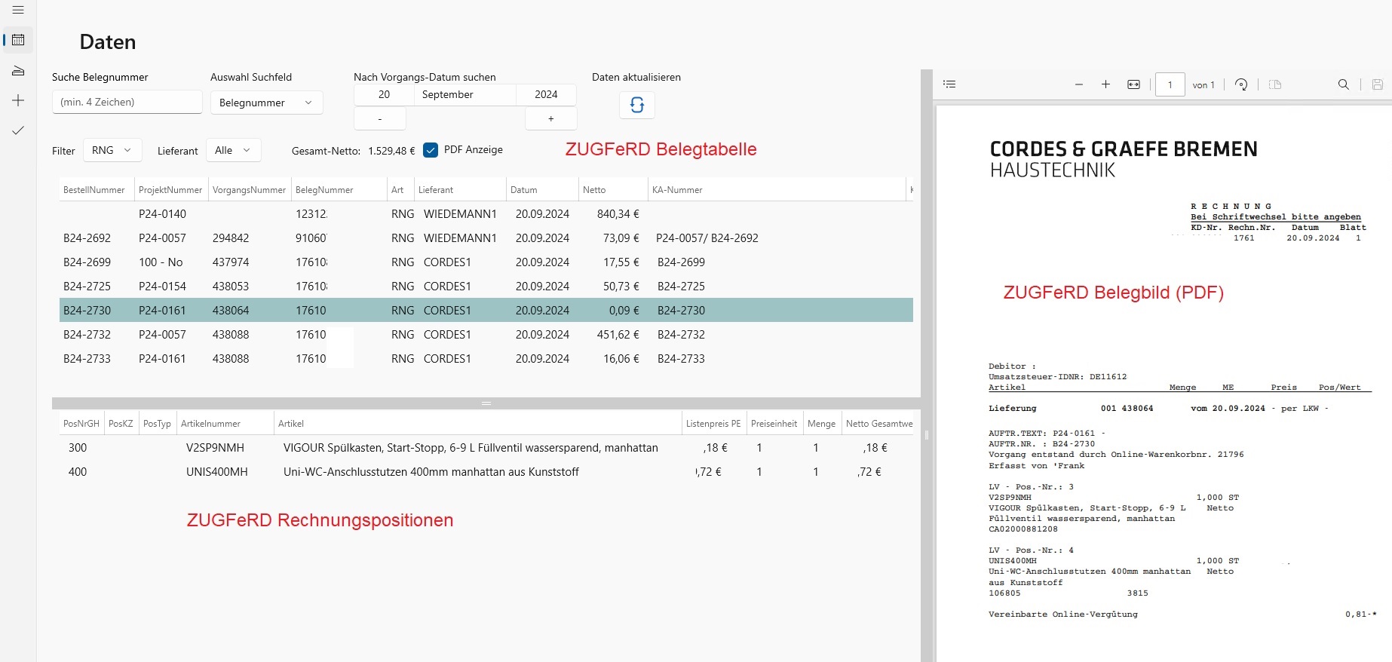Sort by ProjektNummer column header
The width and height of the screenshot is (1392, 662).
pyautogui.click(x=171, y=190)
